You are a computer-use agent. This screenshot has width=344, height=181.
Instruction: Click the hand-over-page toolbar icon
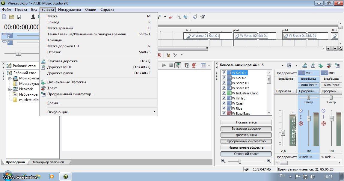(195, 17)
